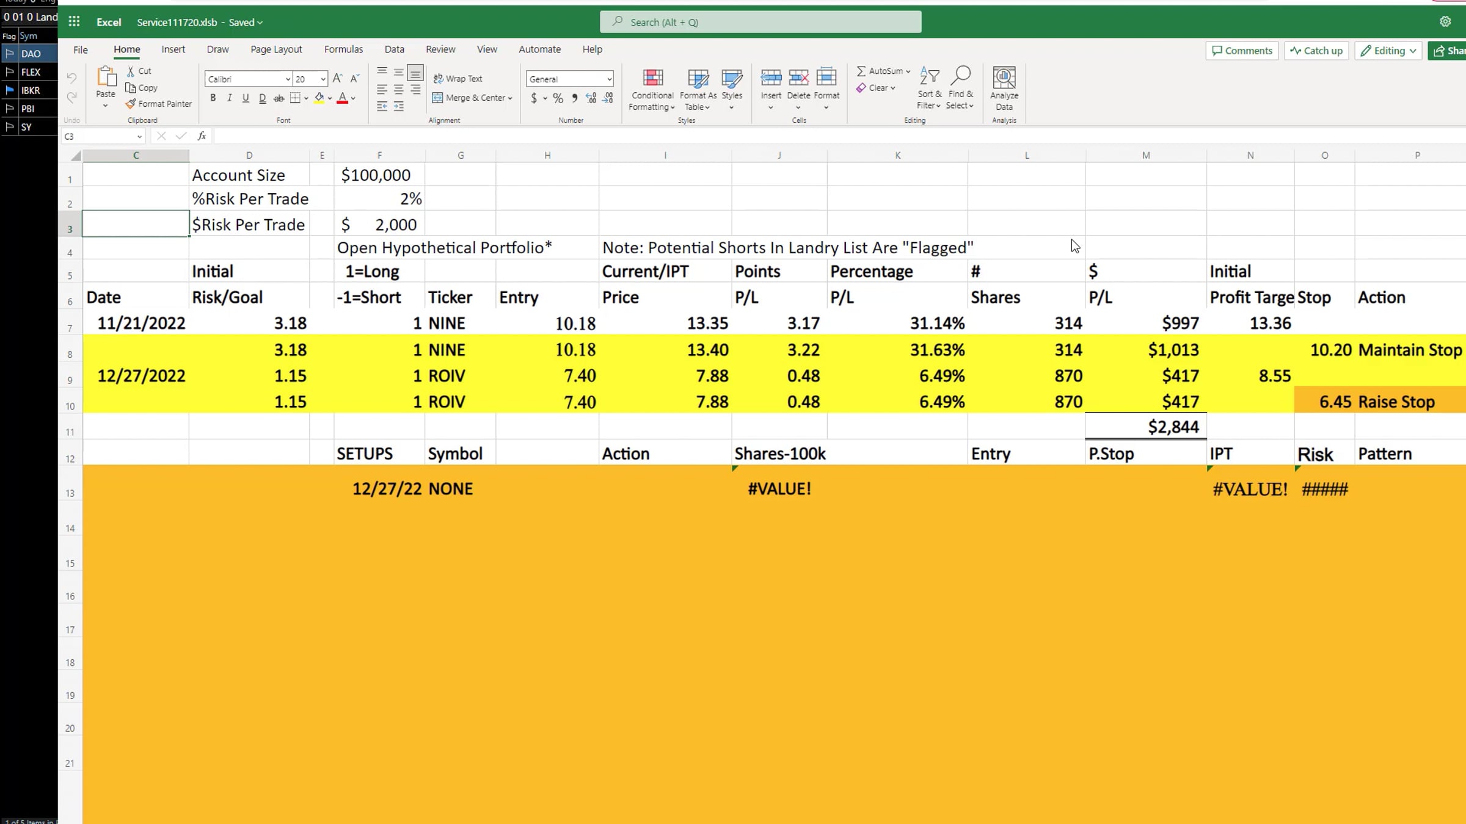This screenshot has height=824, width=1466.
Task: Decrease font size with shrink font icon
Action: click(354, 78)
